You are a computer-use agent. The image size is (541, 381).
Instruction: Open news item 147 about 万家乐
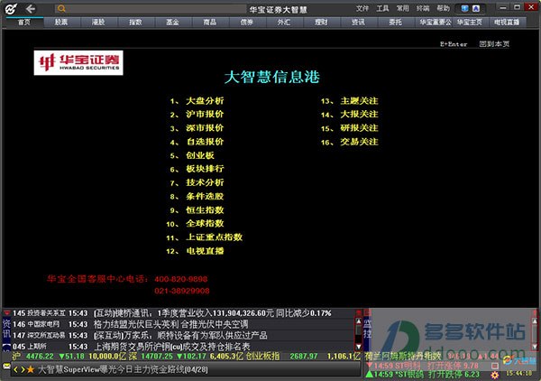(x=183, y=335)
